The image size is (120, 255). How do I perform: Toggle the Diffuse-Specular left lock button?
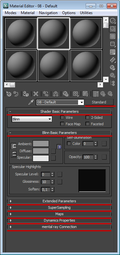pos(13,154)
